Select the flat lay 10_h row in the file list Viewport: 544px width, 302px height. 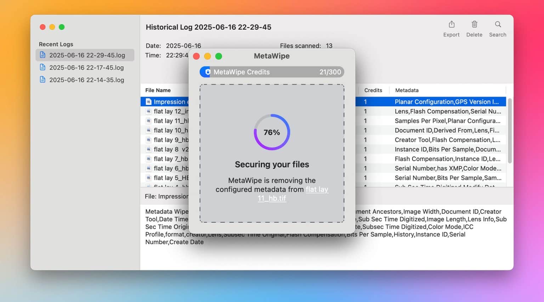pos(166,130)
